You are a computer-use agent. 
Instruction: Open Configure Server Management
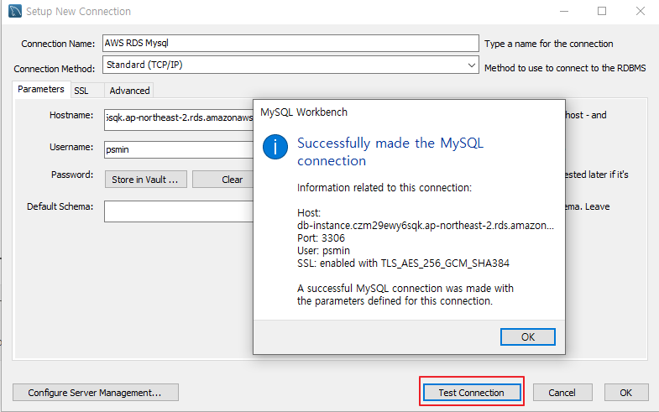tap(96, 392)
